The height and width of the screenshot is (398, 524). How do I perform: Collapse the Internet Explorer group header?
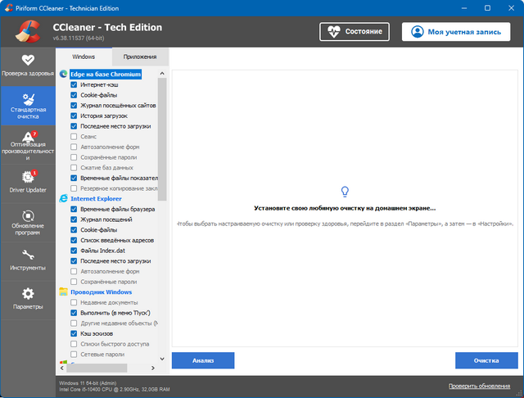pyautogui.click(x=96, y=199)
